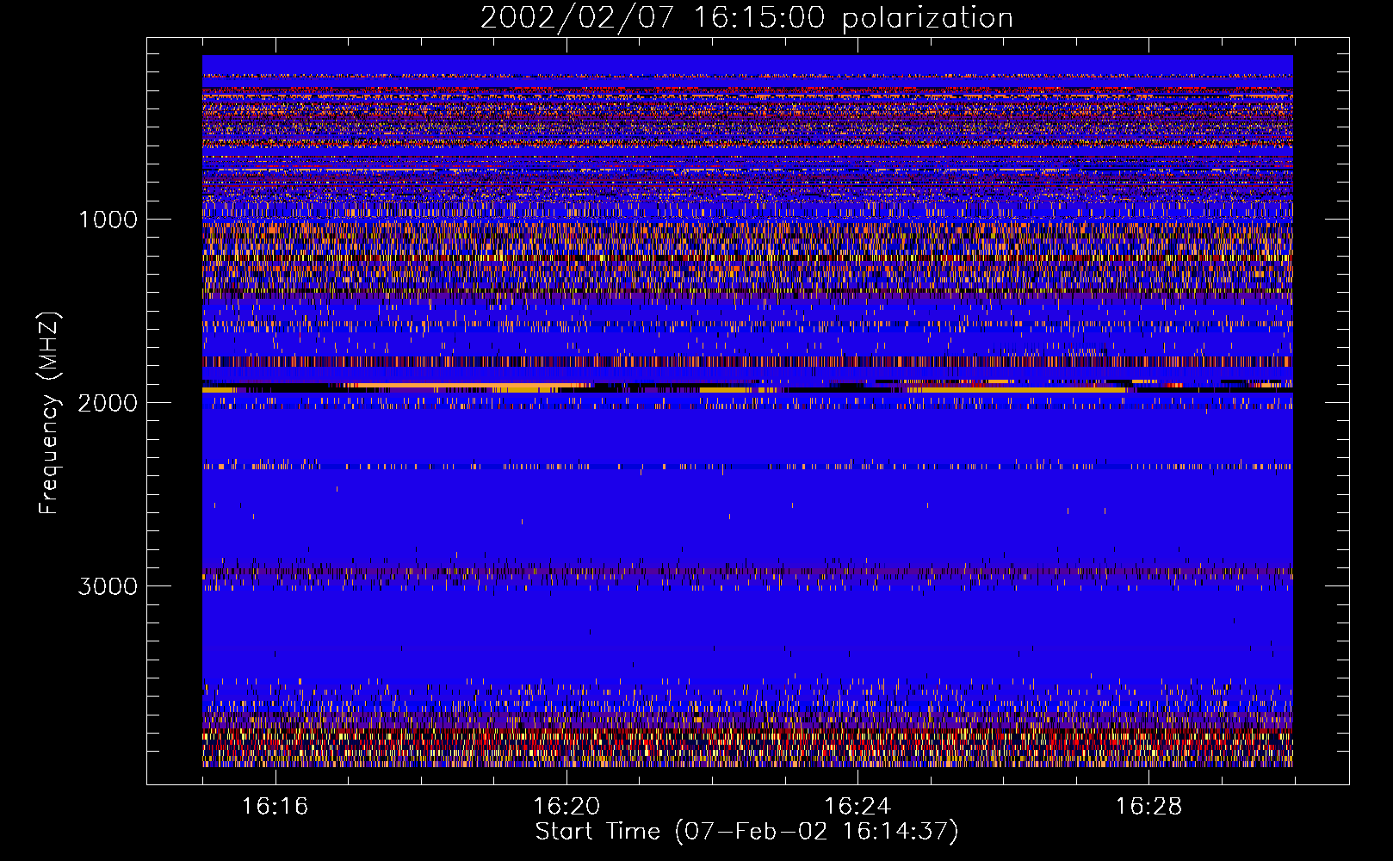Click the 1000 frequency tick label
The width and height of the screenshot is (1393, 861).
[108, 220]
